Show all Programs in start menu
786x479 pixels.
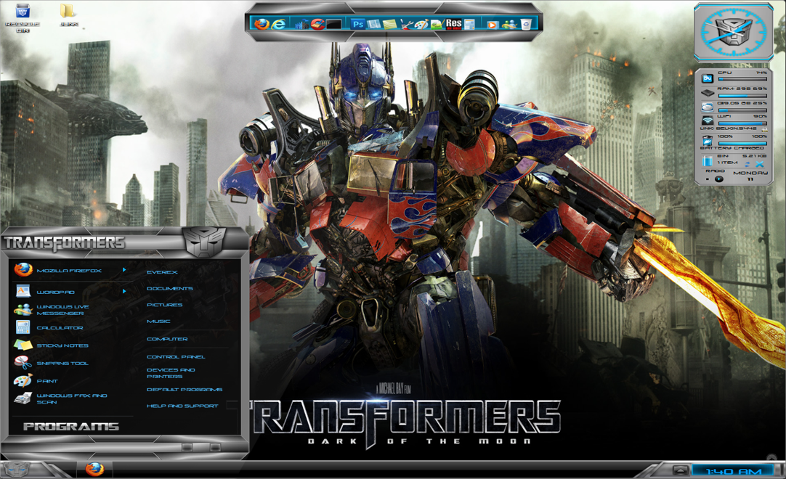tap(70, 427)
